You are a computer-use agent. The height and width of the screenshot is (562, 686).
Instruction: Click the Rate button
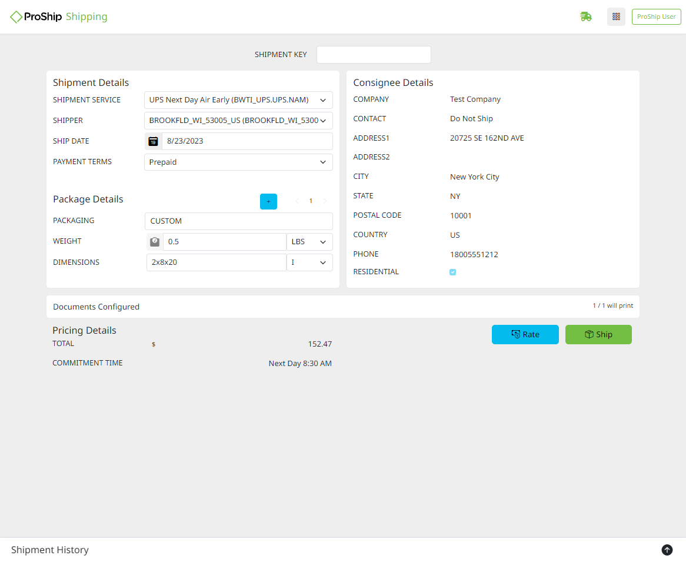tap(525, 334)
